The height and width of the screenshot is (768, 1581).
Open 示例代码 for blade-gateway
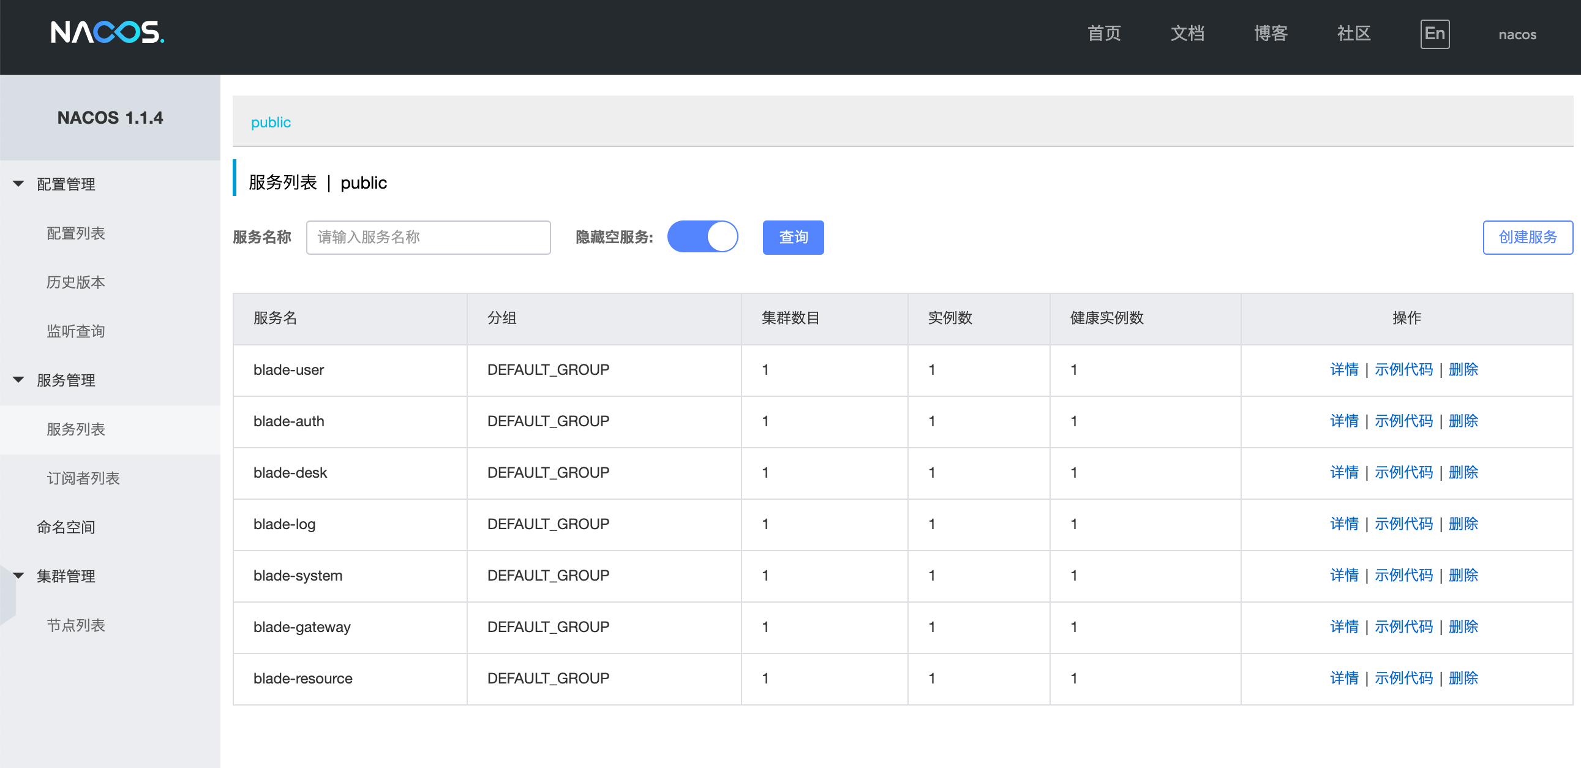coord(1403,627)
